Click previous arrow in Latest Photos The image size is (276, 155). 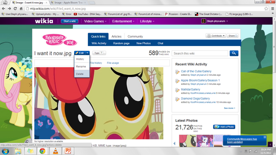tap(174, 143)
